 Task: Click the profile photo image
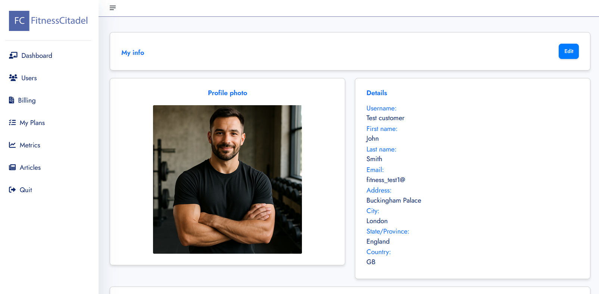[227, 179]
